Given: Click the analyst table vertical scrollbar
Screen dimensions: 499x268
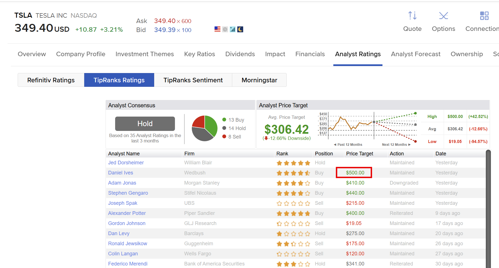Looking at the screenshot, I should coord(488,209).
